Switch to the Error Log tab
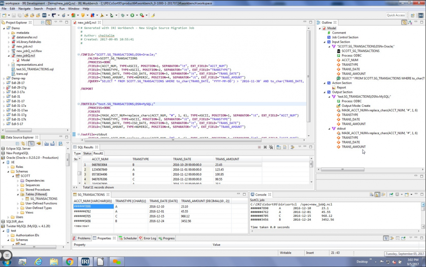 [x=147, y=238]
